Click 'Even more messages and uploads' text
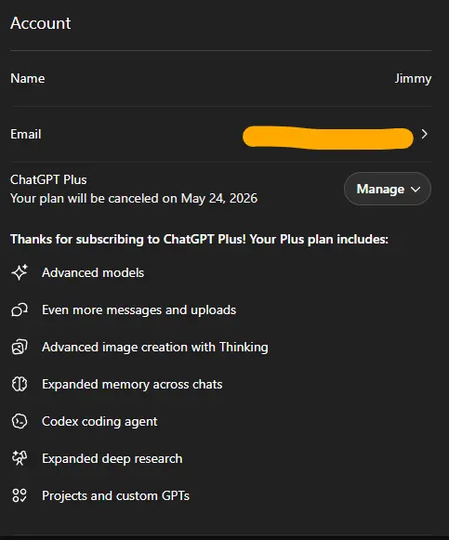Screen dimensions: 449x540 [139, 310]
